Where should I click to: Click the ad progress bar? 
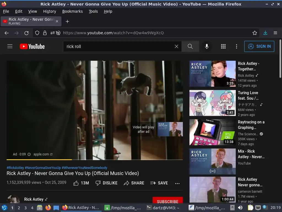[95, 160]
